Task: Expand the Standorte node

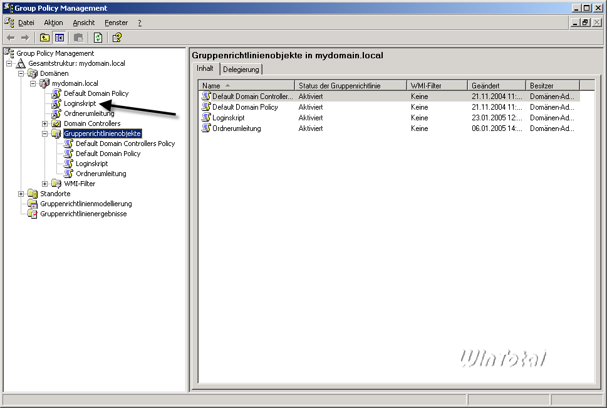Action: [21, 194]
